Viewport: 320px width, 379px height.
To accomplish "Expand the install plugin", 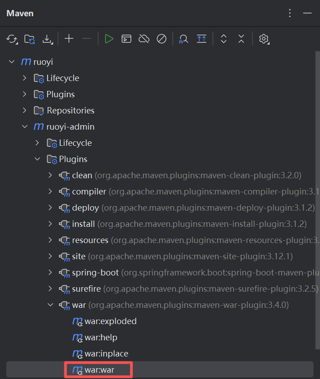I will tap(50, 224).
